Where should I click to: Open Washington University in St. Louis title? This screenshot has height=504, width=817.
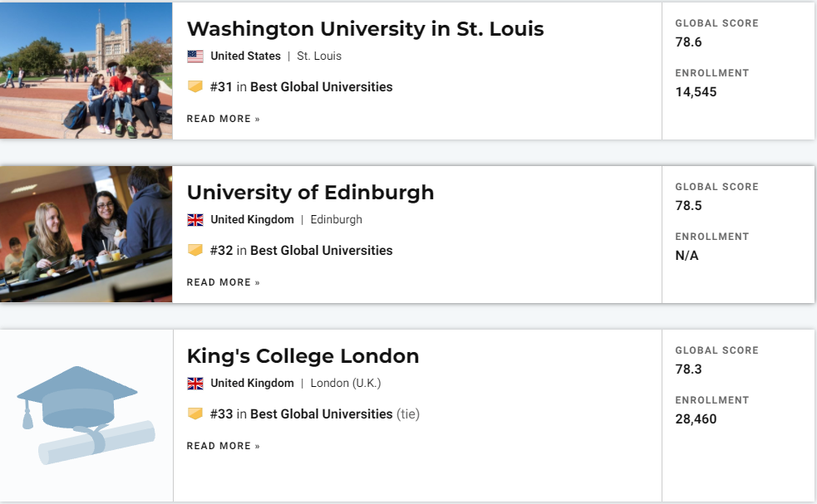(365, 28)
